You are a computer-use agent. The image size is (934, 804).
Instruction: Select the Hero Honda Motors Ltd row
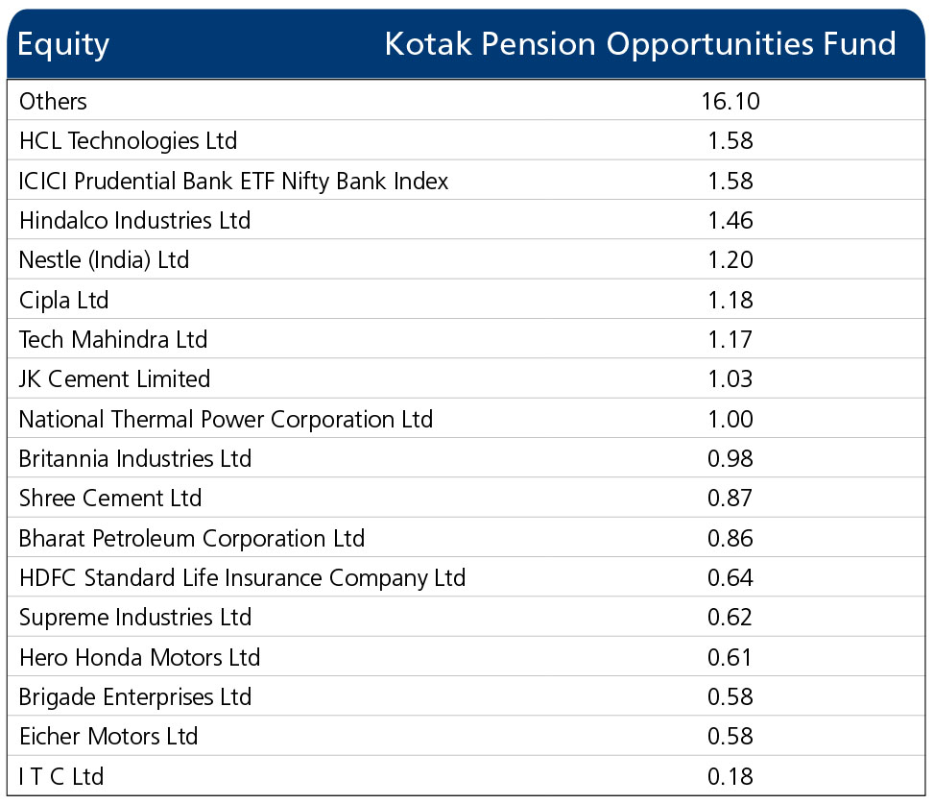tap(467, 657)
